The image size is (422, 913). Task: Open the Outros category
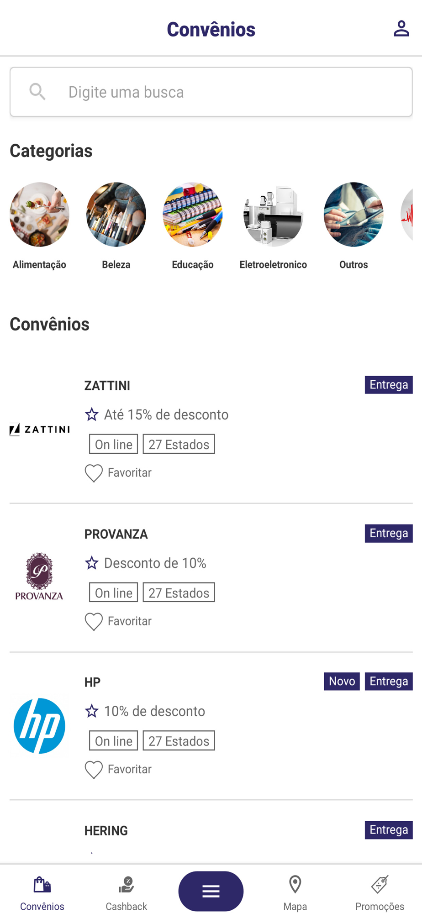(x=353, y=214)
